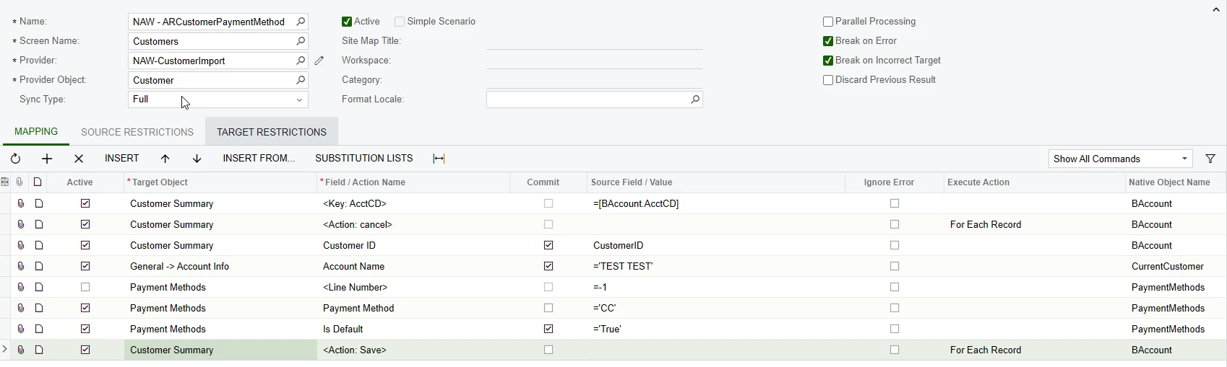
Task: Click the Site Map Title field
Action: coord(594,41)
